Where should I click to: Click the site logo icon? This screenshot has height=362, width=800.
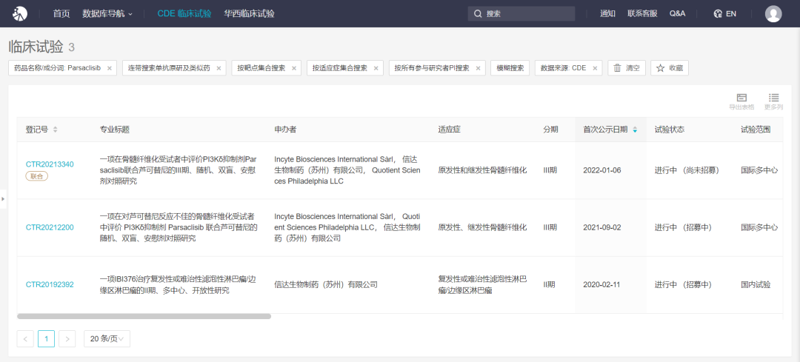pyautogui.click(x=20, y=14)
